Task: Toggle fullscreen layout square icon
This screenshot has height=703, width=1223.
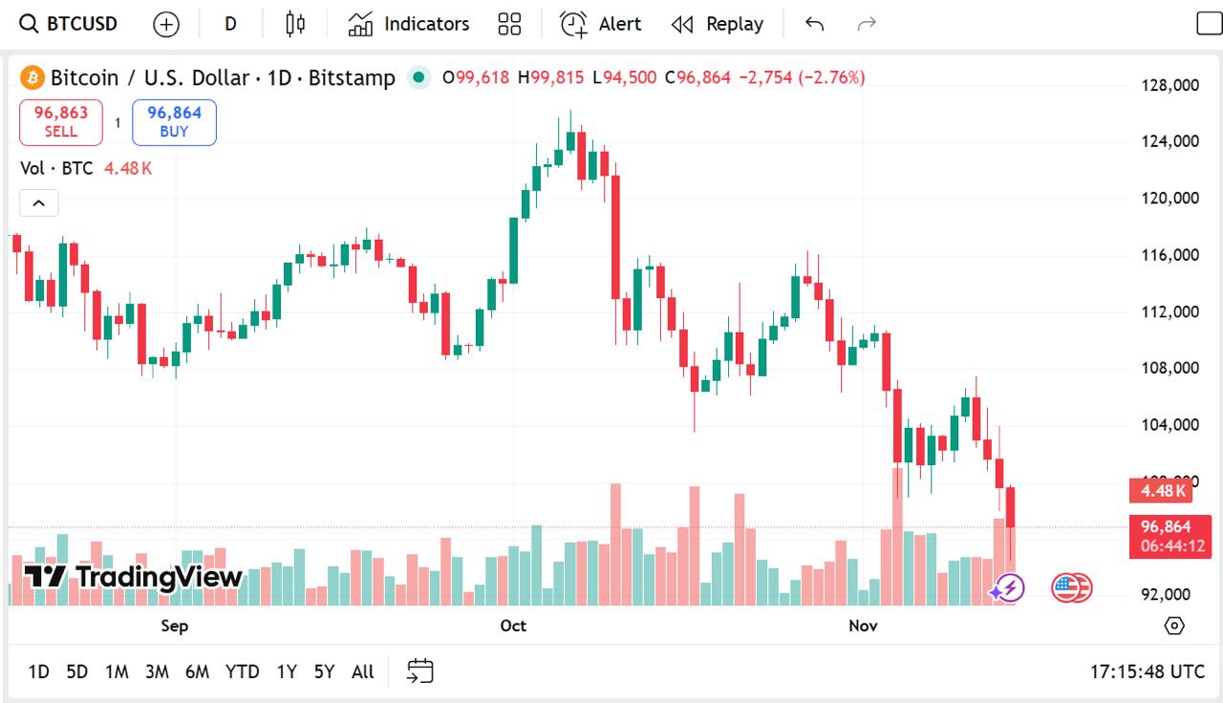Action: tap(1209, 24)
